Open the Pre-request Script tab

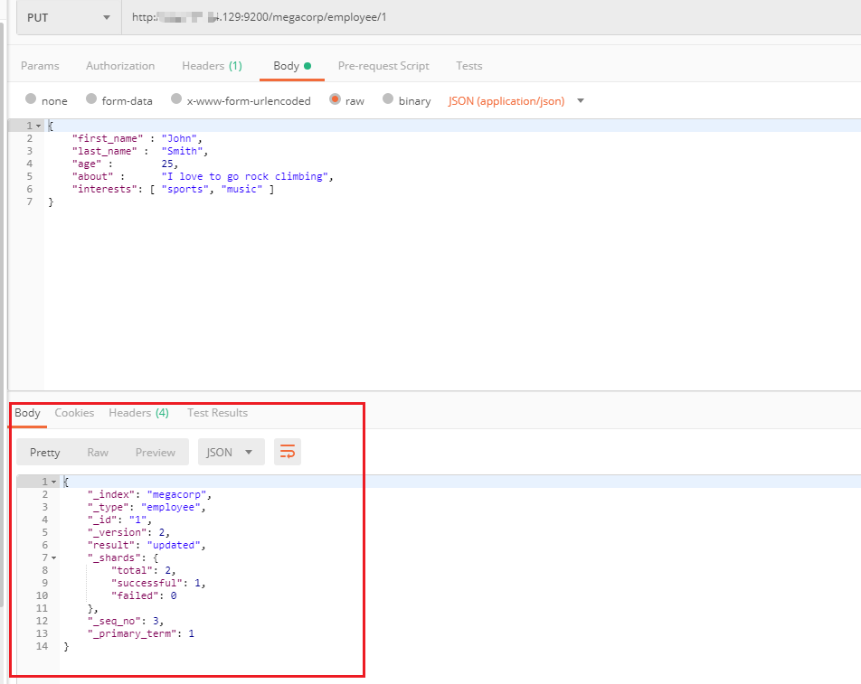pyautogui.click(x=383, y=66)
